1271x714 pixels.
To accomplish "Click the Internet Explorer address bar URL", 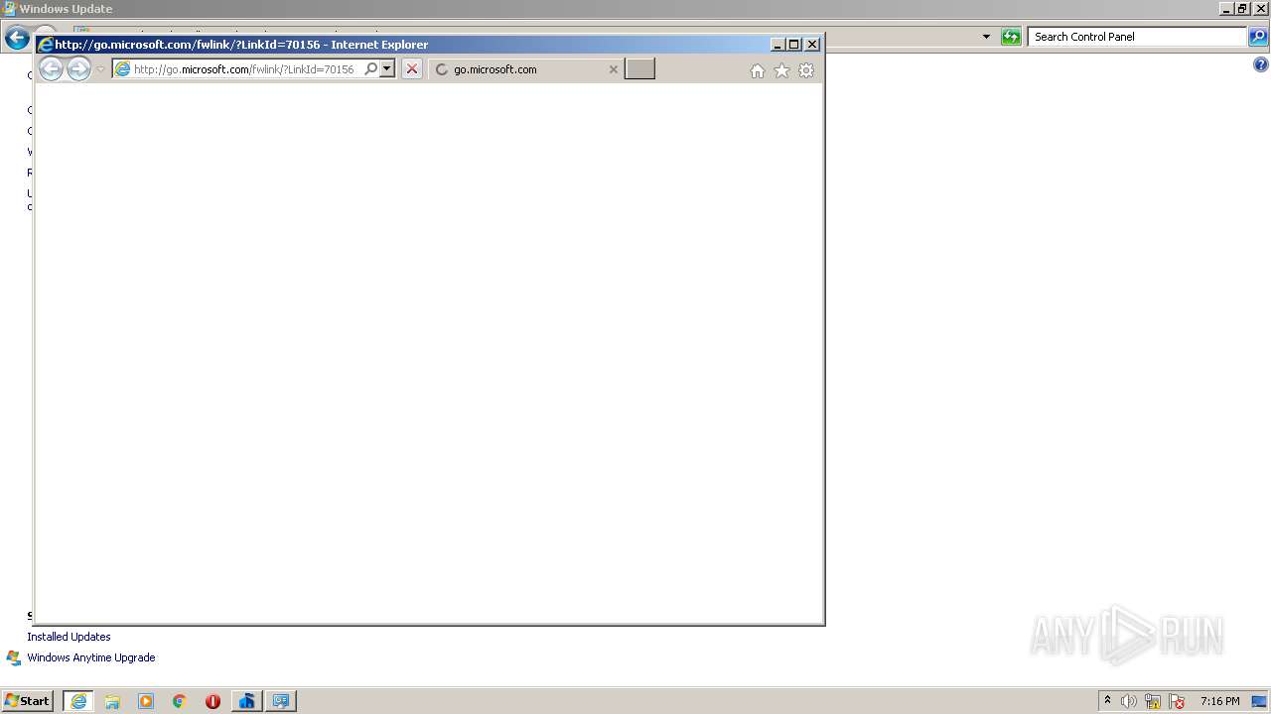I will click(243, 69).
